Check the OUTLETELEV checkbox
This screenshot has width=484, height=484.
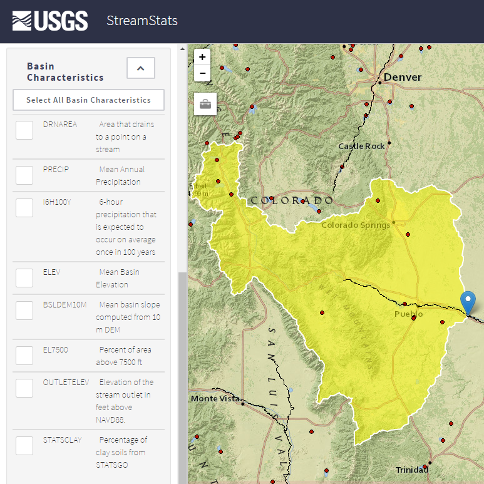(24, 388)
